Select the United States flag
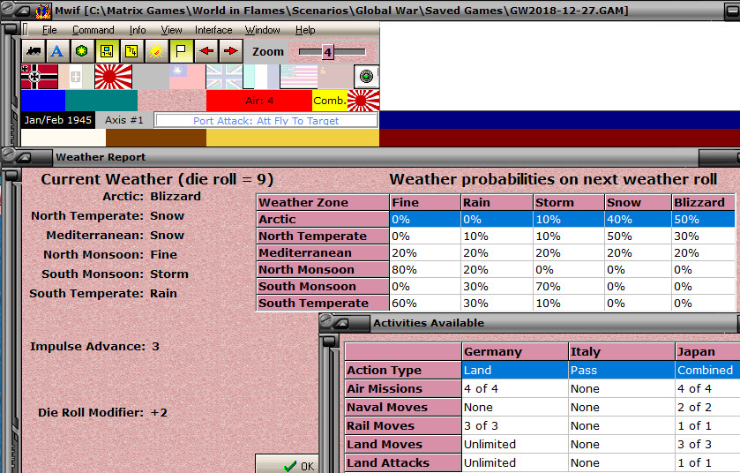This screenshot has width=740, height=473. click(299, 77)
